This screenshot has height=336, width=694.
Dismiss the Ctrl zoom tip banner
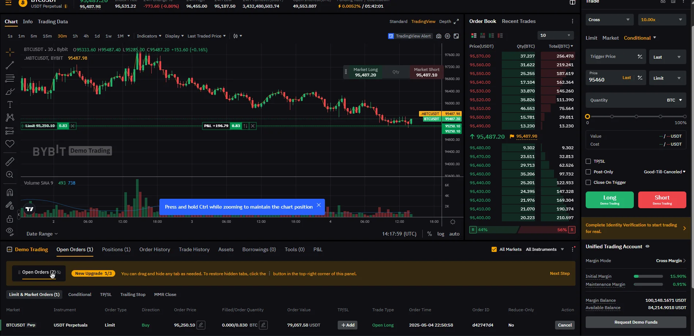coord(319,205)
